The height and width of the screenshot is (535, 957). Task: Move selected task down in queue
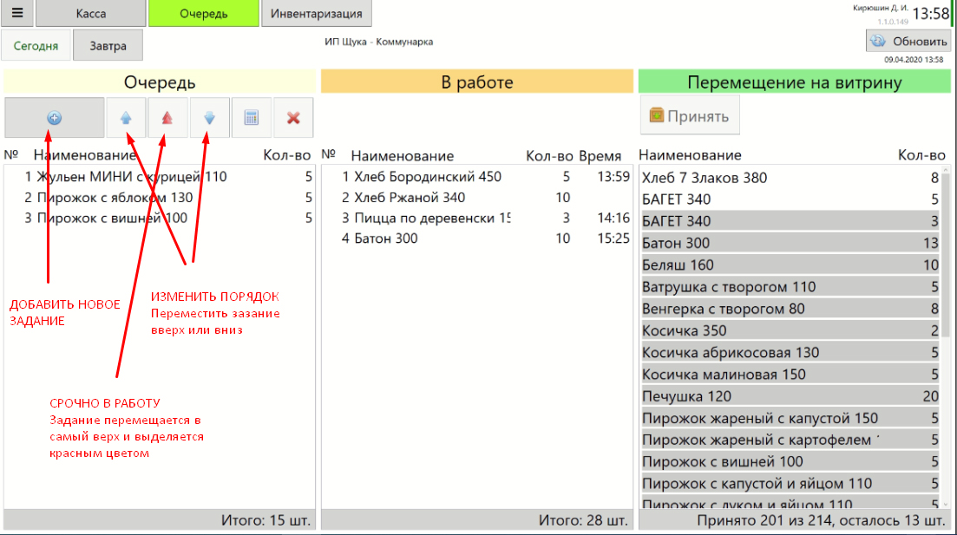(x=209, y=118)
